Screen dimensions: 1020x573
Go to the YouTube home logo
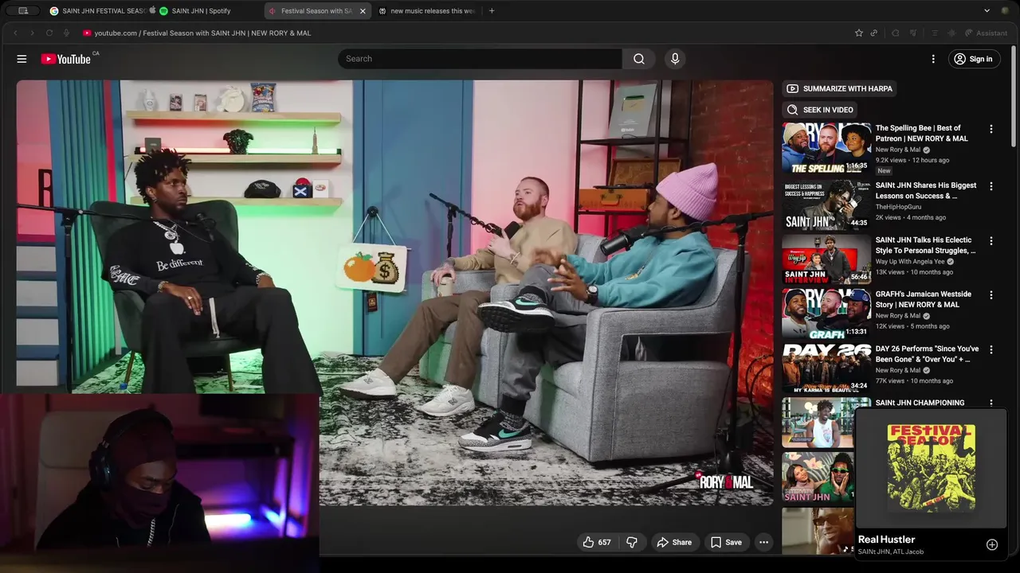tap(66, 59)
